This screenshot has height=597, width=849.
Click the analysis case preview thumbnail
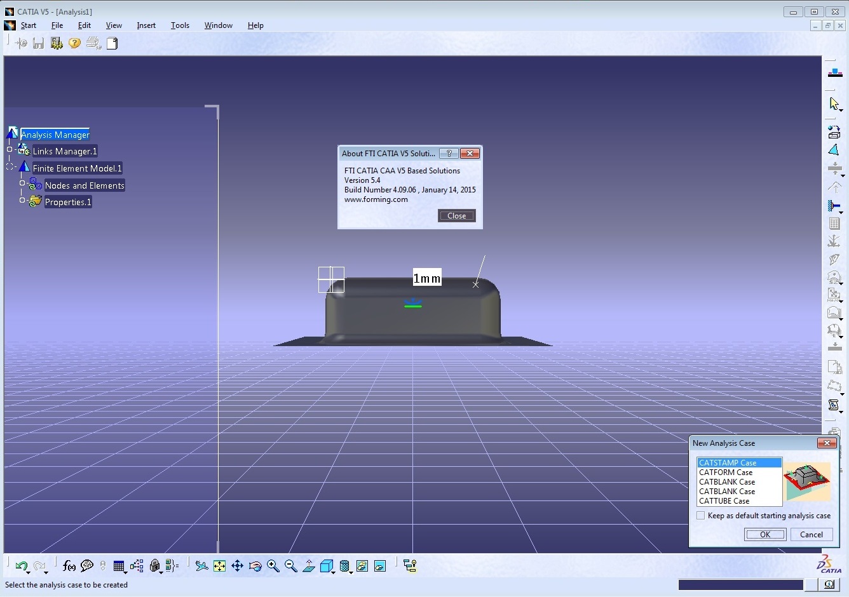coord(807,481)
